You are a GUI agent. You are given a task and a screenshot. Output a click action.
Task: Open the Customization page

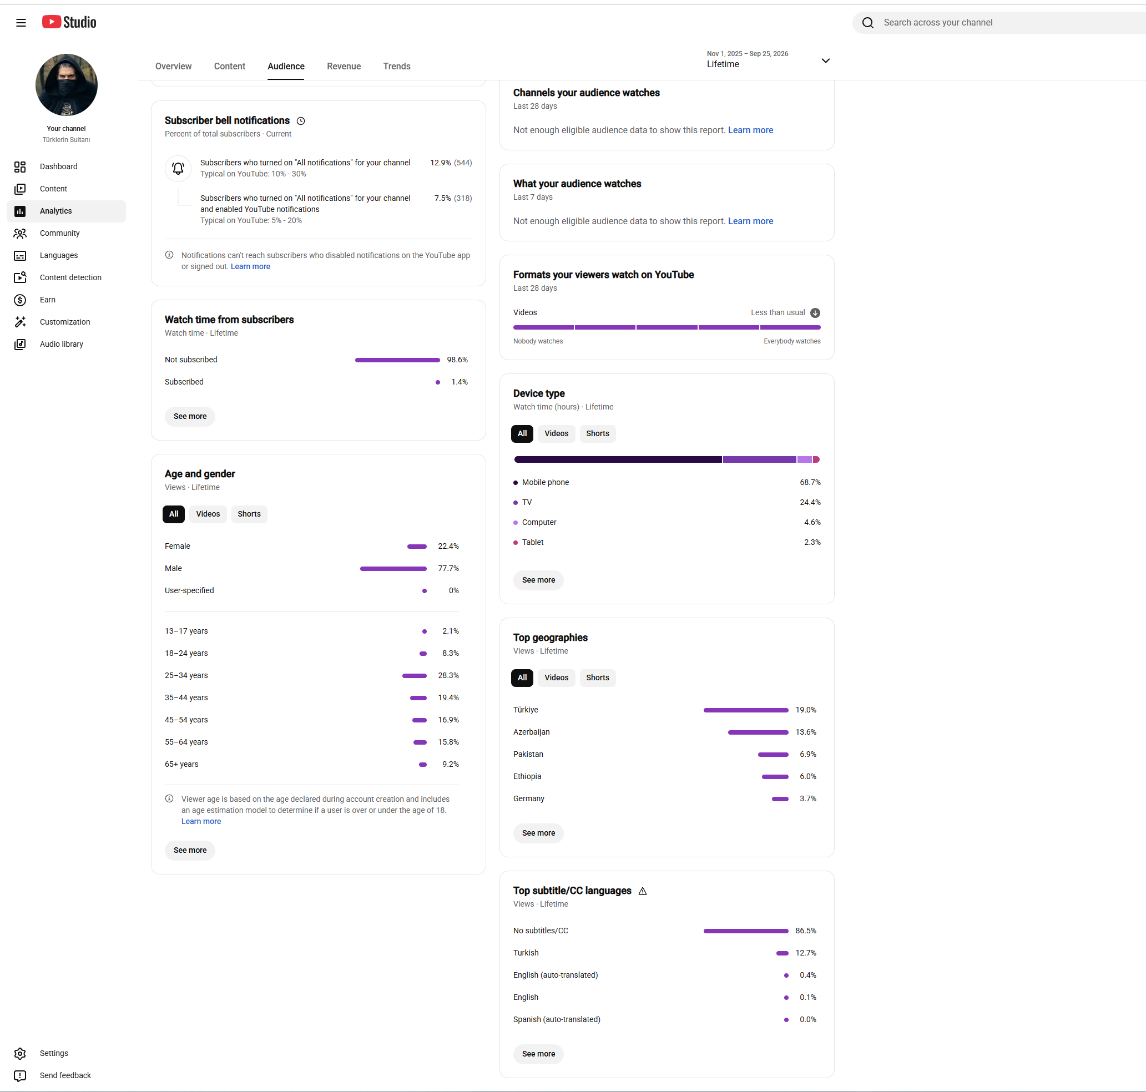pyautogui.click(x=67, y=322)
